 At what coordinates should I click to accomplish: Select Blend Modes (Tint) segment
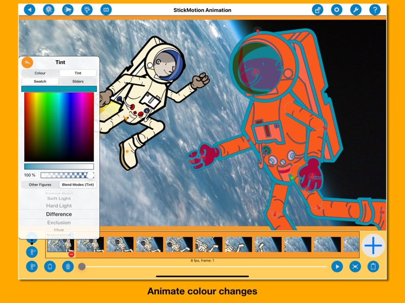point(78,184)
